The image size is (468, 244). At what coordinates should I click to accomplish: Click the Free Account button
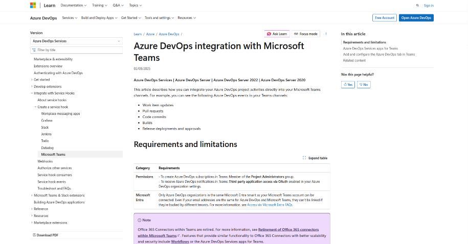pos(384,18)
